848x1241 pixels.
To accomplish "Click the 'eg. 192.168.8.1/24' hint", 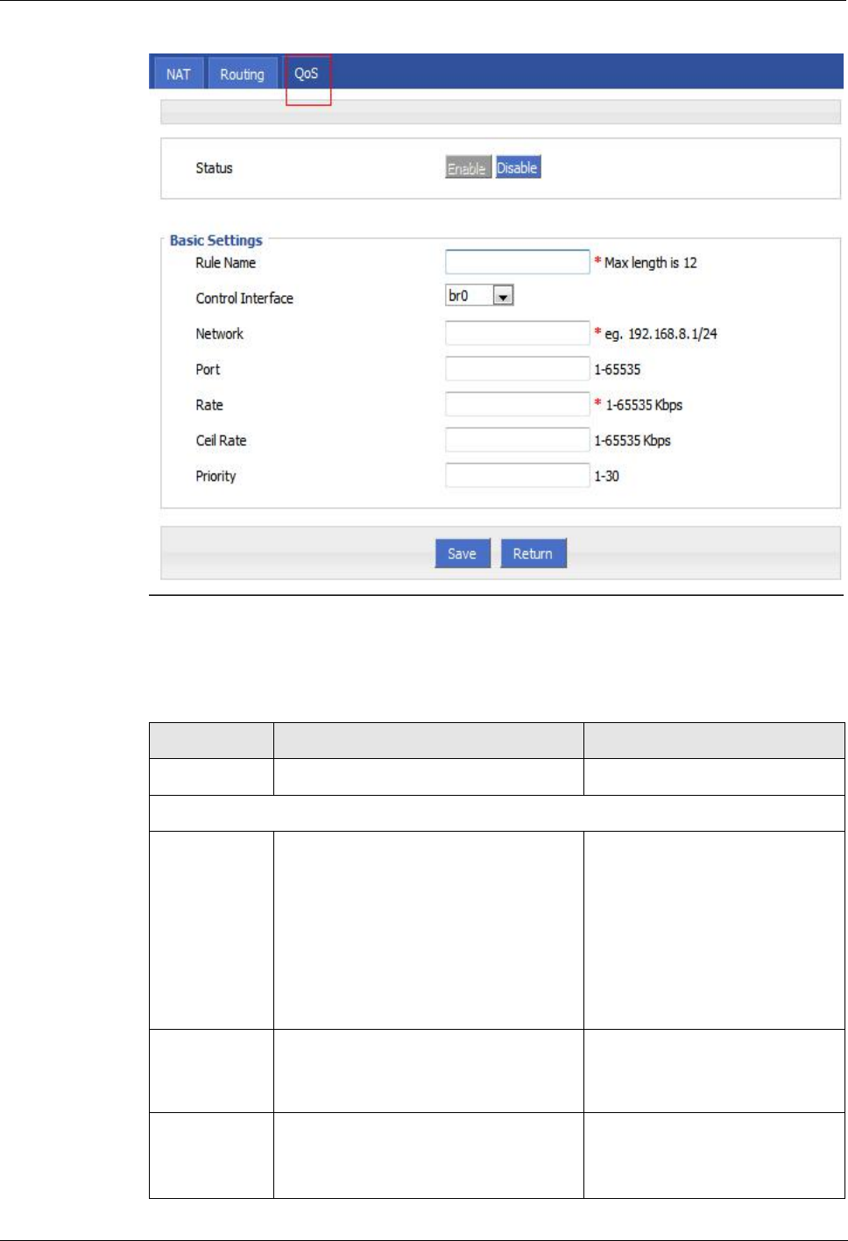I will 661,334.
